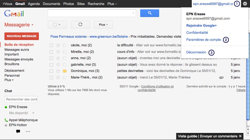The width and height of the screenshot is (250, 140).
Task: Star the Marie-Thérè., moi conversation
Action: coord(58,77)
